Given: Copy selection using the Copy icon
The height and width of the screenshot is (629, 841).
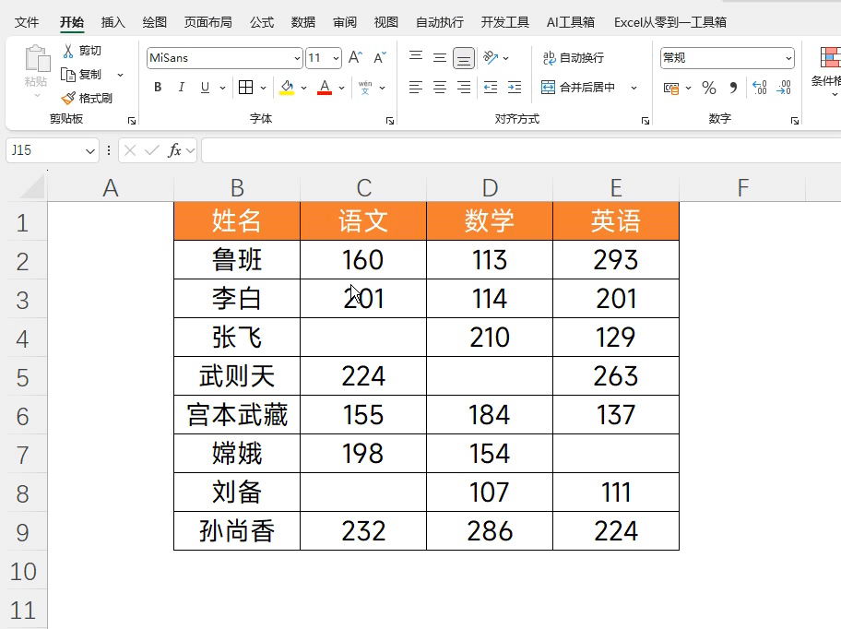Looking at the screenshot, I should click(68, 75).
